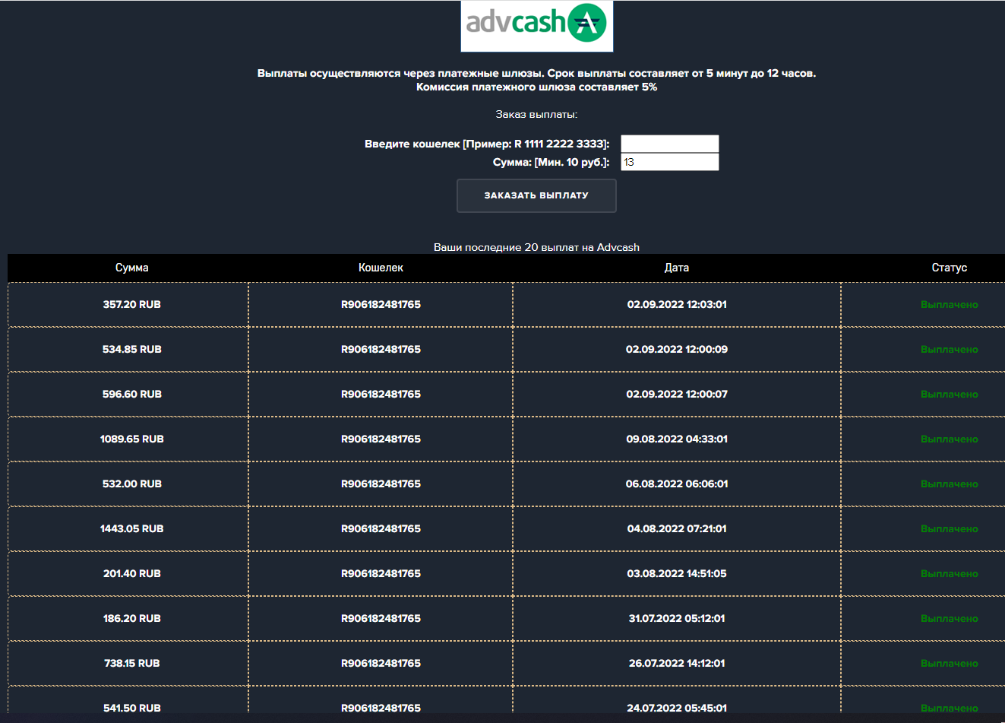This screenshot has height=723, width=1005.
Task: Click the date 02.09.2022 12:00:09
Action: pyautogui.click(x=677, y=349)
